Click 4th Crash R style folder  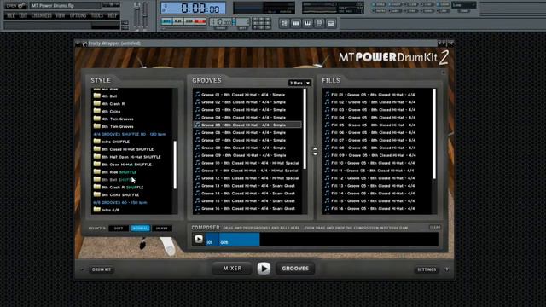pos(109,103)
